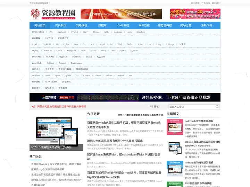Open the NodeJs subcategory link
Screen dimensions: 250x187
coord(130,44)
